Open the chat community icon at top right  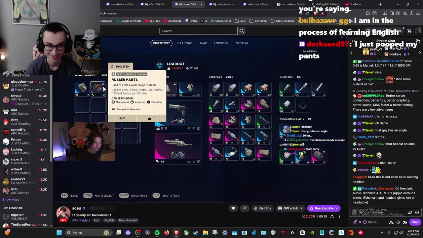418,41
